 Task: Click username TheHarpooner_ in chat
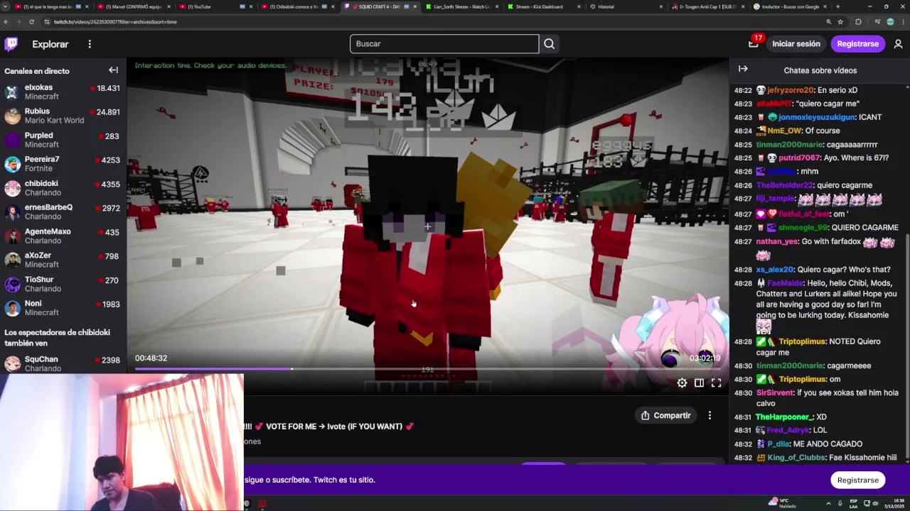[784, 417]
